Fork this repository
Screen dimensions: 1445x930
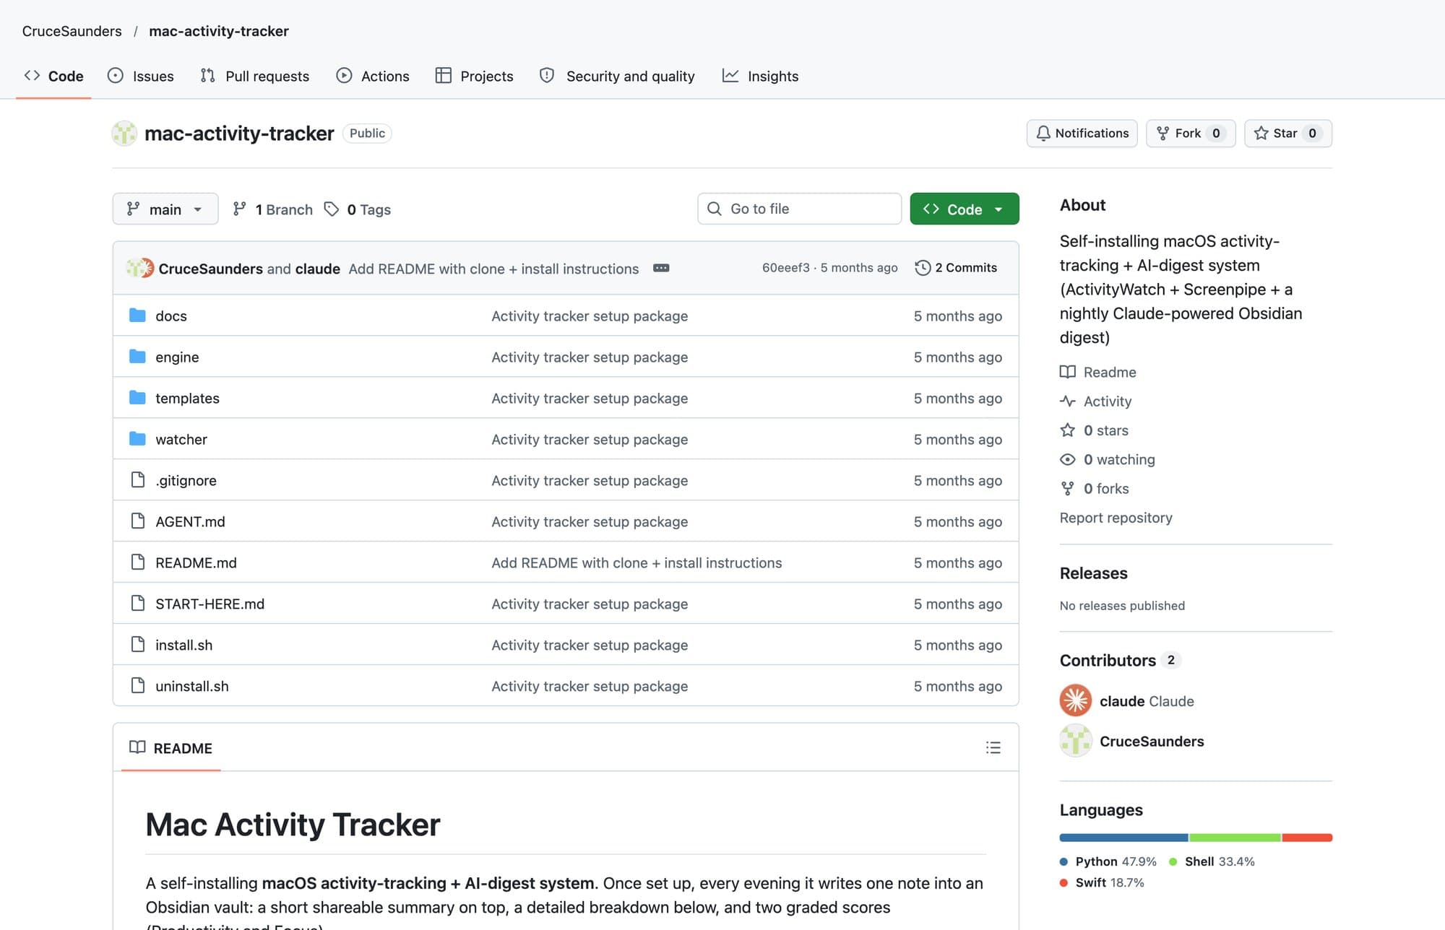(1191, 133)
